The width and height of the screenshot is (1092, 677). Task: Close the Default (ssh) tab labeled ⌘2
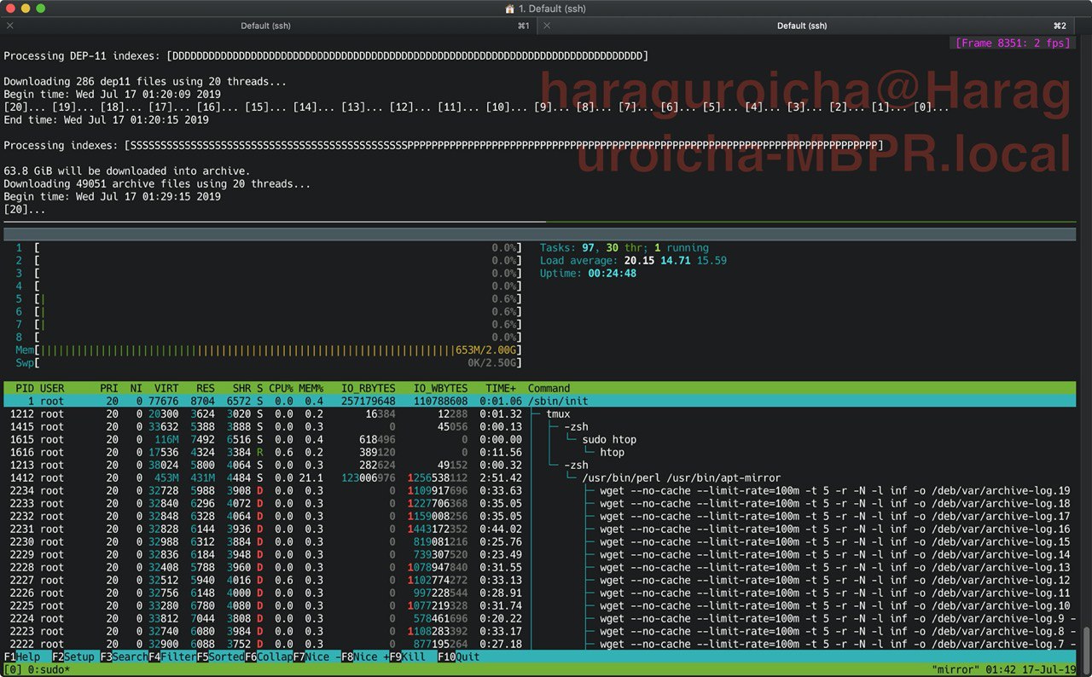click(547, 26)
